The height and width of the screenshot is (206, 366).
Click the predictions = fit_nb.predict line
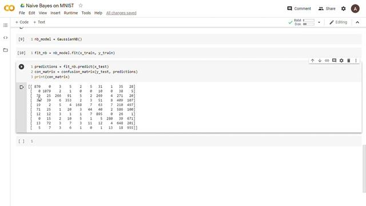(x=71, y=67)
